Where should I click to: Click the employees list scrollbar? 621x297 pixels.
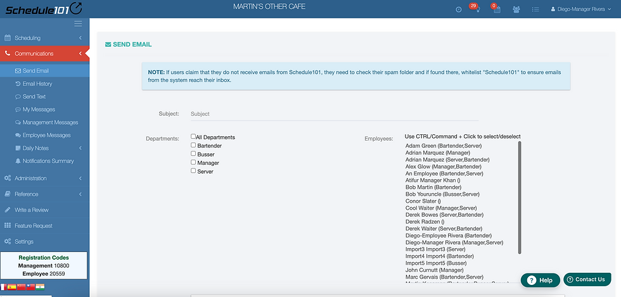520,196
